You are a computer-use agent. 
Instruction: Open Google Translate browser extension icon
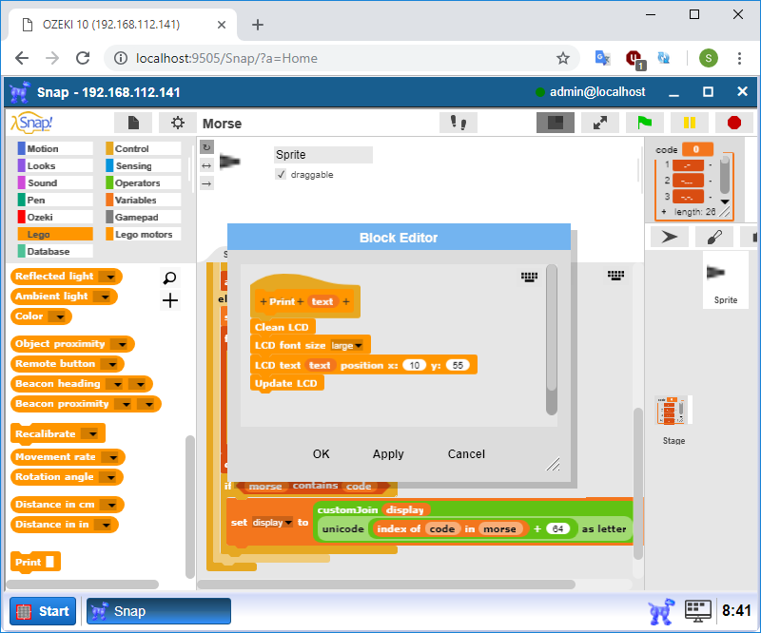pyautogui.click(x=602, y=58)
